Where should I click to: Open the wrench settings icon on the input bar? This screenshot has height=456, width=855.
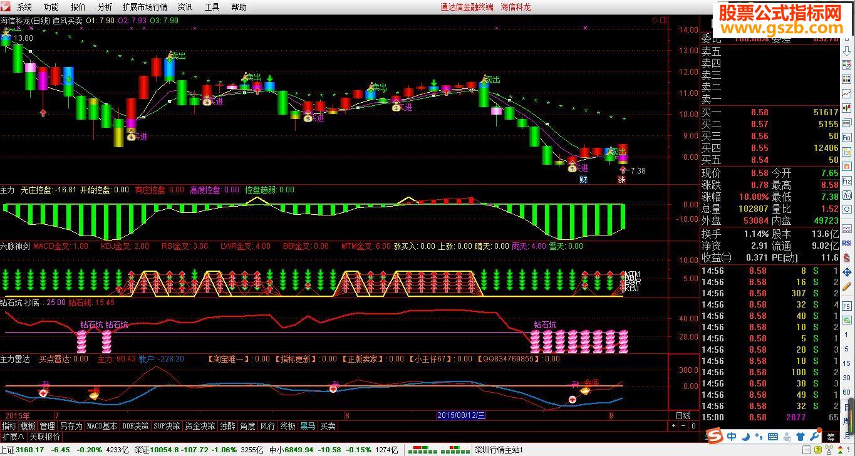click(814, 436)
